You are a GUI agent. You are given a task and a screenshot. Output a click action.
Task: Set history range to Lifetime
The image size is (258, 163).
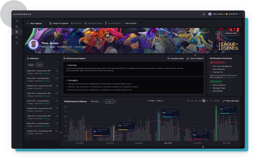[217, 101]
